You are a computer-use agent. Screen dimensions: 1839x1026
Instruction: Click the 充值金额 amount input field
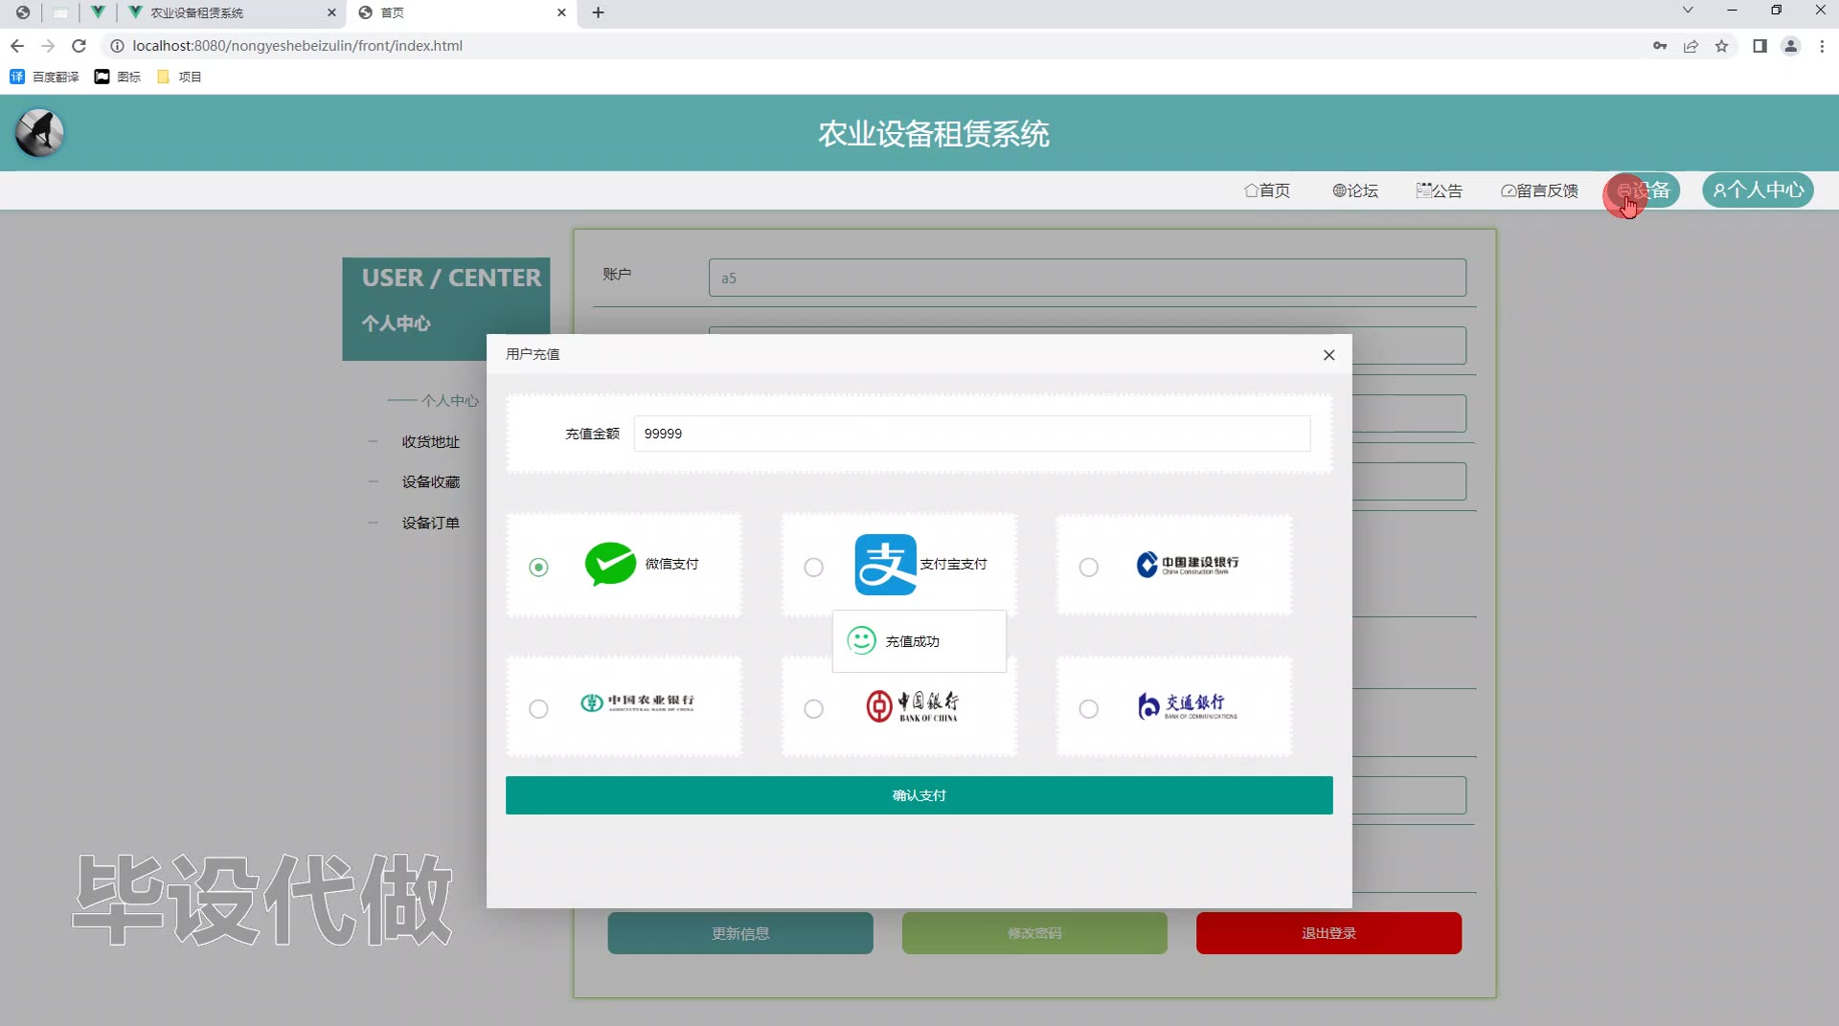(x=971, y=434)
